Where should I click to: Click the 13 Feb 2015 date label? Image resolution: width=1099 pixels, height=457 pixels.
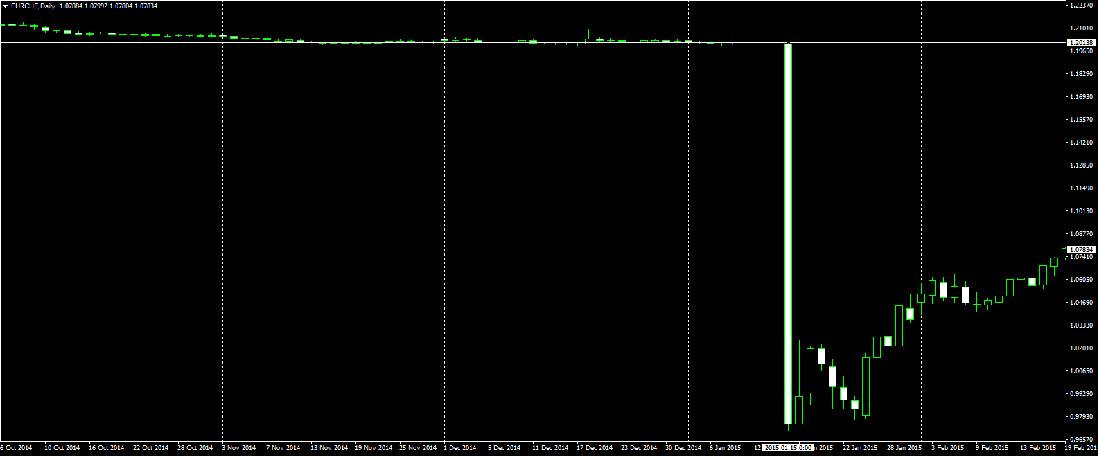click(1037, 448)
